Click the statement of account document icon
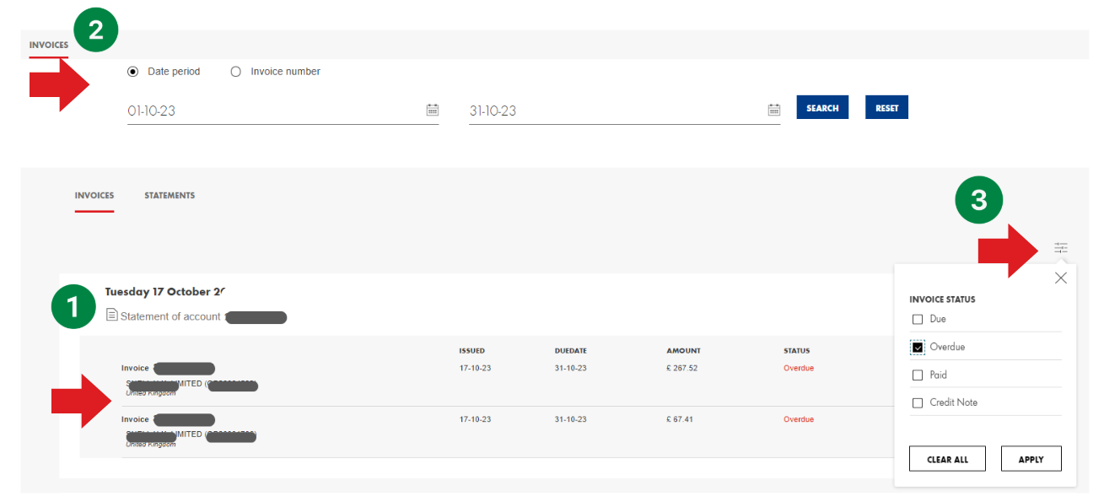The width and height of the screenshot is (1104, 502). [x=110, y=316]
